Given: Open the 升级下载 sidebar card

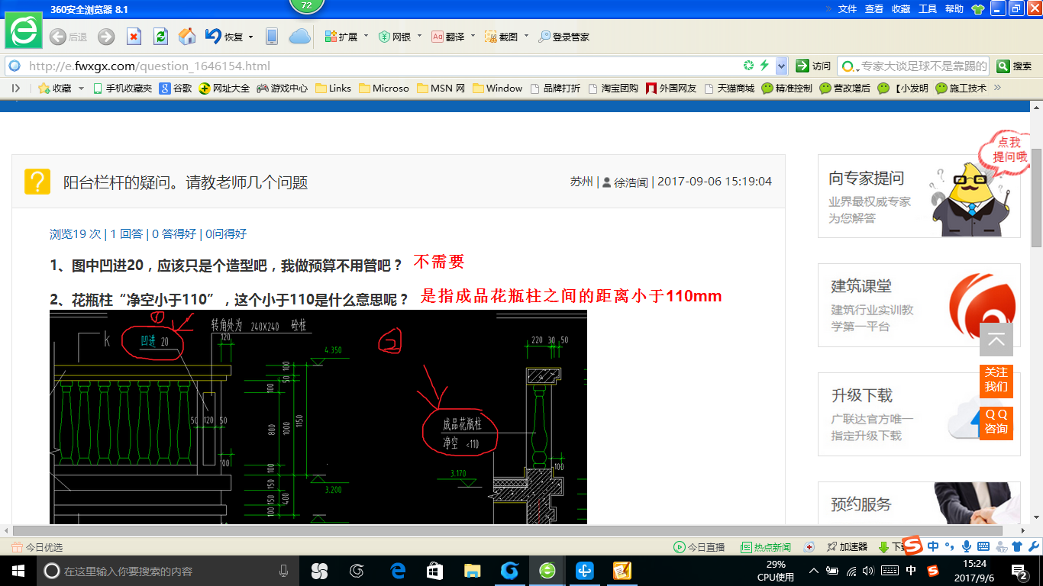Looking at the screenshot, I should pos(919,414).
